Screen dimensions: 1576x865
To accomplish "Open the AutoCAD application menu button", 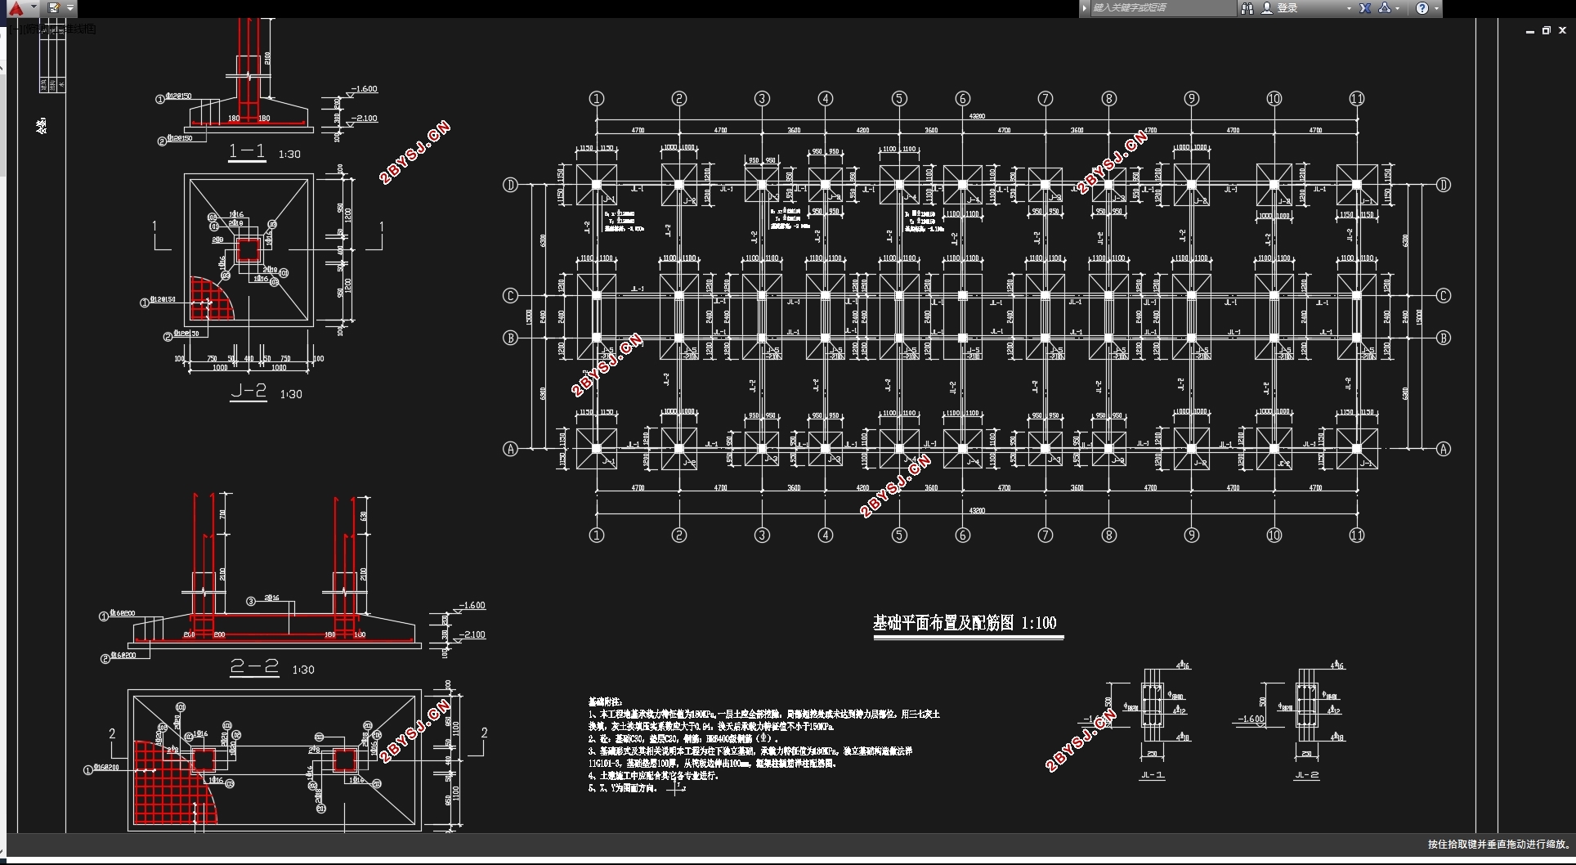I will coord(16,8).
